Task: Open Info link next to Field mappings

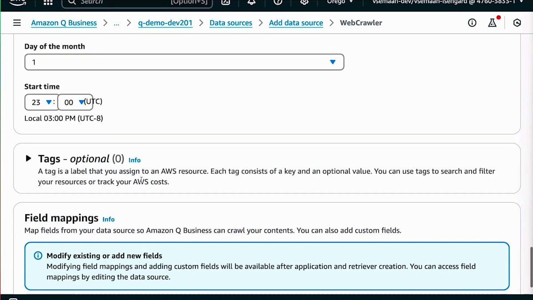Action: click(108, 219)
